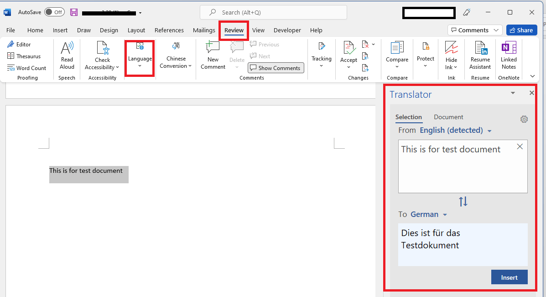Switch to the Home tab
This screenshot has width=546, height=297.
[x=35, y=30]
